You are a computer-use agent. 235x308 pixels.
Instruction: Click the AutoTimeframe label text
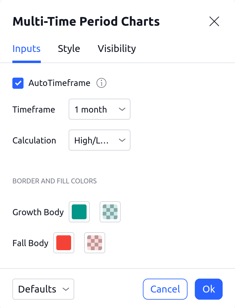click(59, 83)
